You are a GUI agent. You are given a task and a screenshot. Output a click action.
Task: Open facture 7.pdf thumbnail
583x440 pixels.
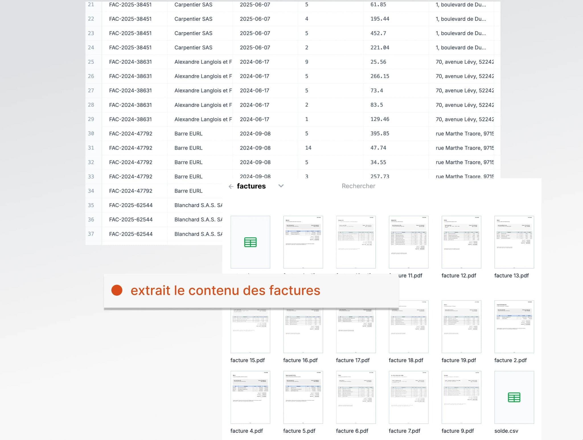[x=408, y=397]
